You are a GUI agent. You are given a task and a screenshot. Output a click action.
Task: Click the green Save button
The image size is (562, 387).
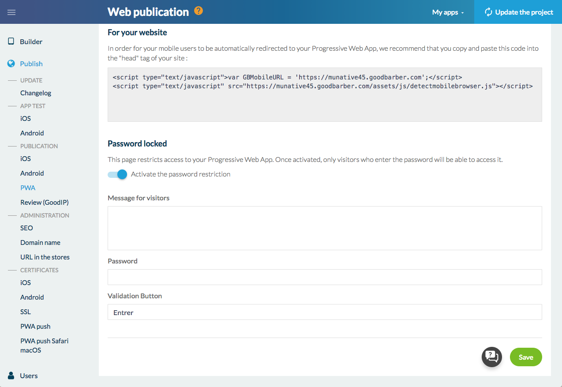pyautogui.click(x=525, y=357)
